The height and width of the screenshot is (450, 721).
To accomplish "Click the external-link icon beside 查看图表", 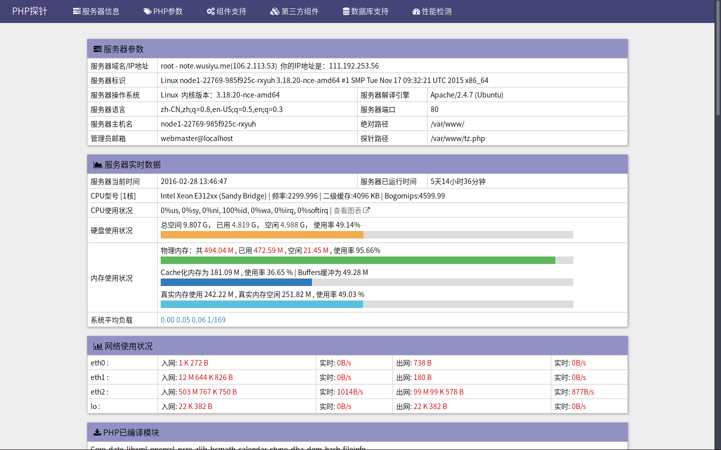I will [x=367, y=210].
